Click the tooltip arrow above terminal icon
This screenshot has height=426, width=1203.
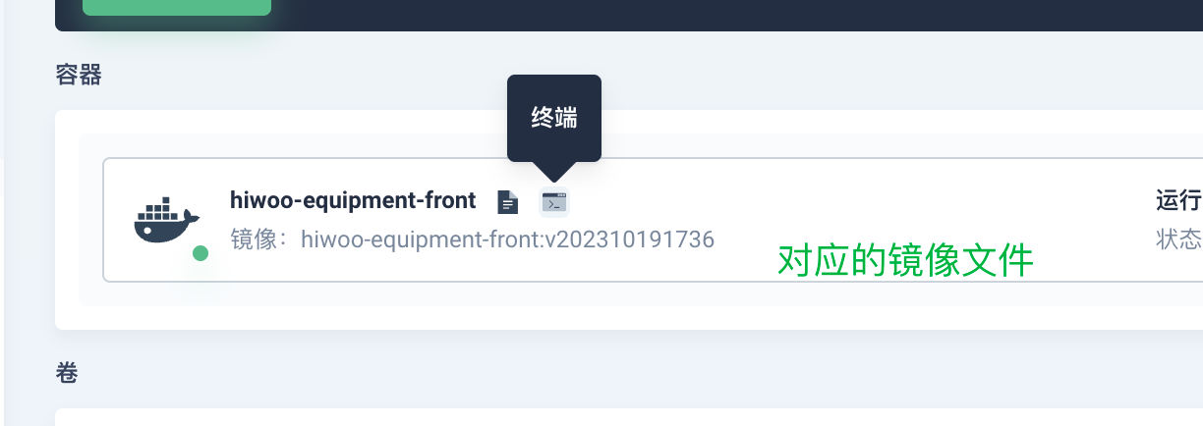click(x=554, y=172)
